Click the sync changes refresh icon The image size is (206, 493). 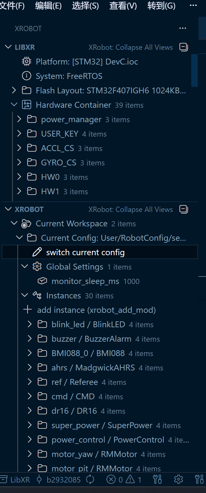[x=90, y=479]
